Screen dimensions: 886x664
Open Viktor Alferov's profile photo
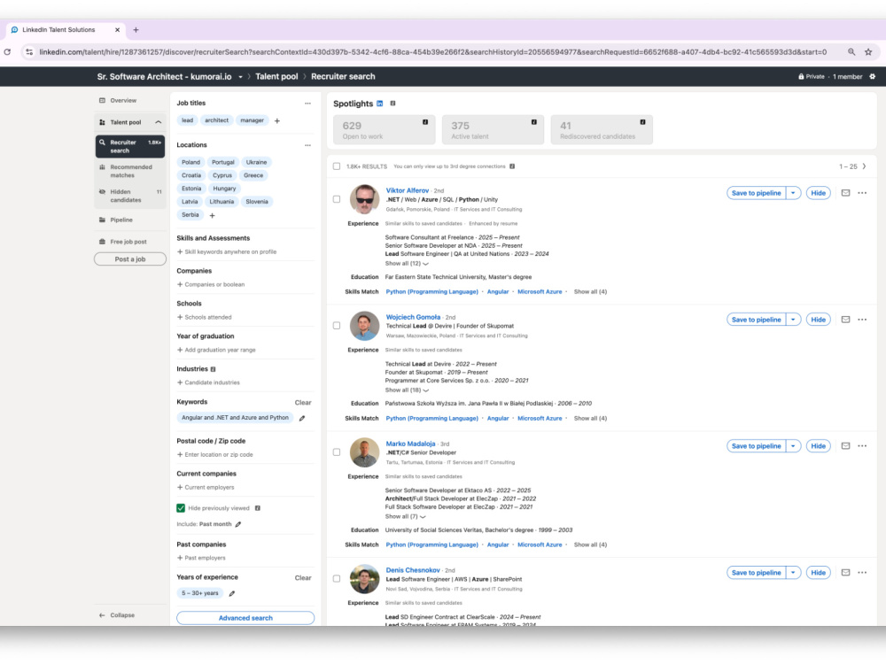364,198
